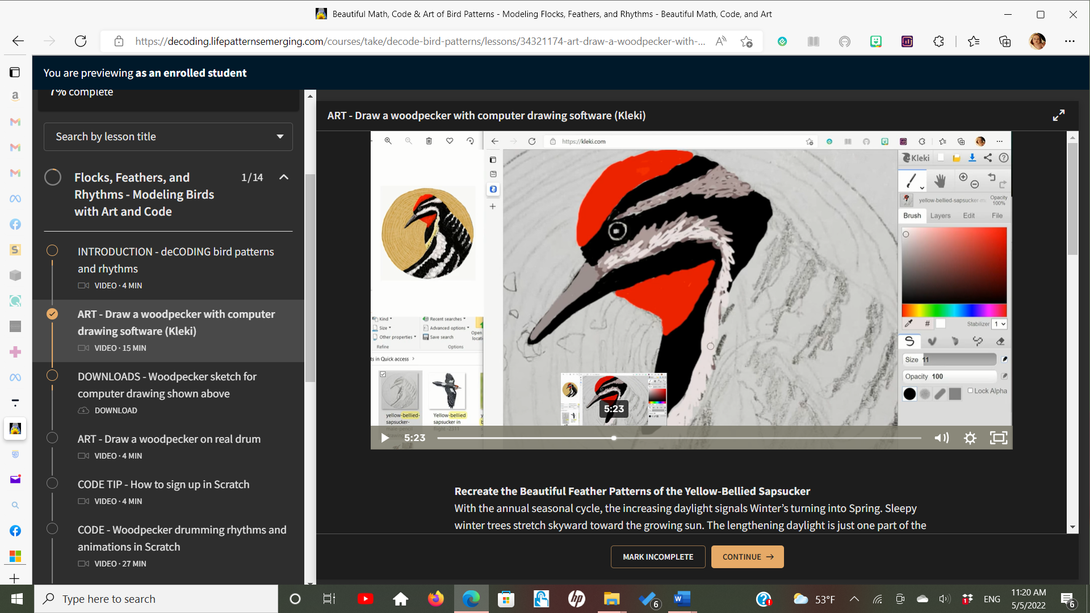The height and width of the screenshot is (613, 1090).
Task: Mute the video volume
Action: (941, 438)
